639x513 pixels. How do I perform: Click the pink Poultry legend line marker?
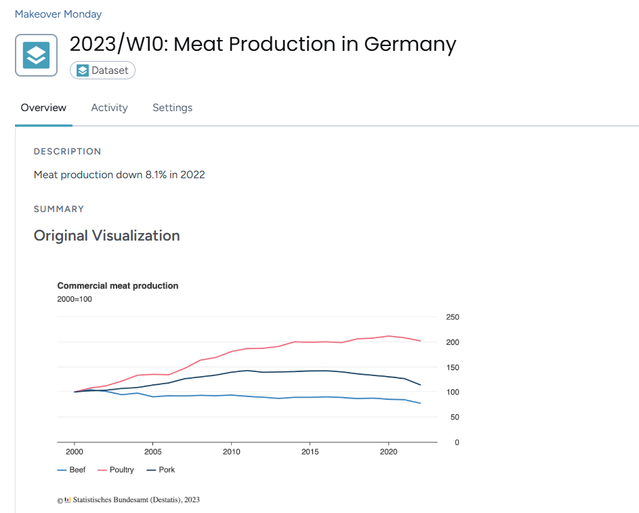[102, 470]
